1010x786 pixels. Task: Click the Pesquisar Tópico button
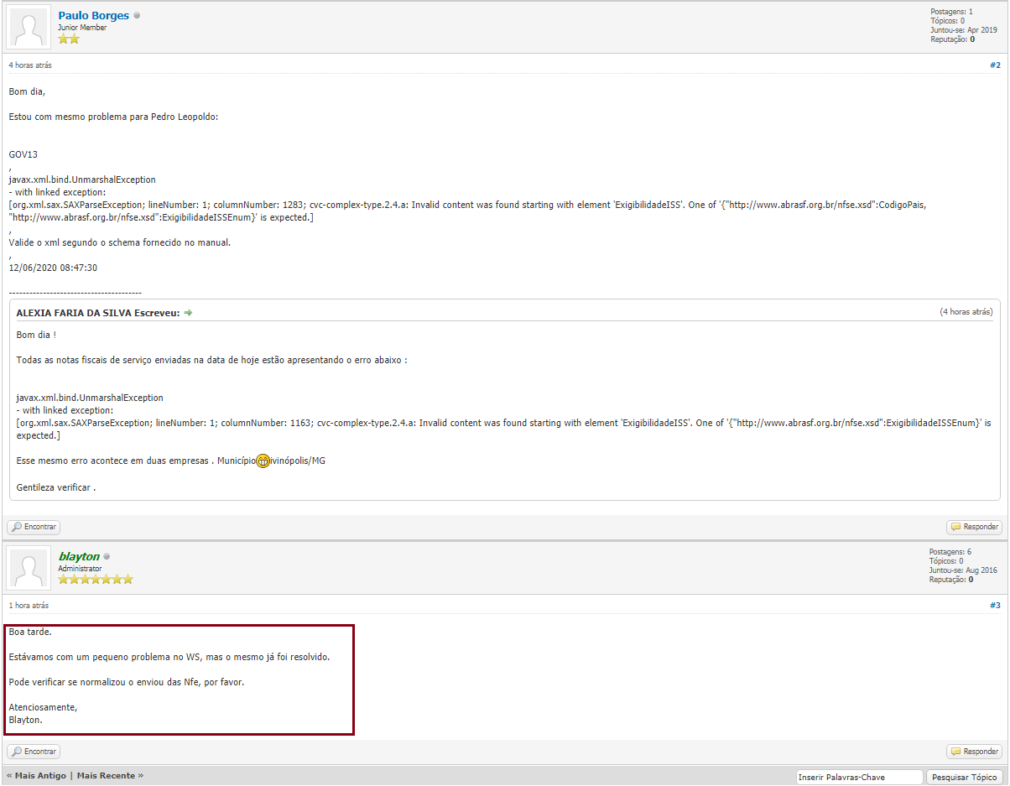click(x=964, y=778)
